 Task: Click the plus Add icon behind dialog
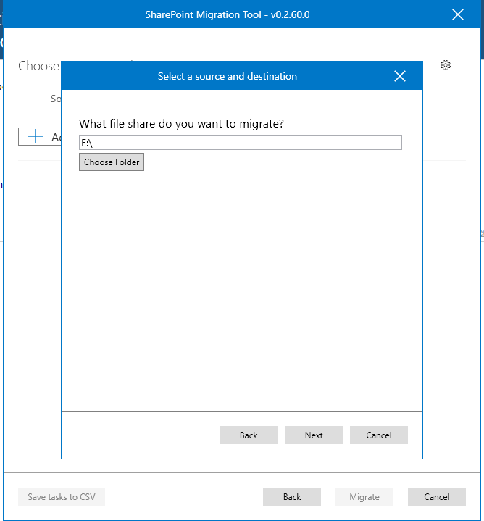click(x=36, y=136)
